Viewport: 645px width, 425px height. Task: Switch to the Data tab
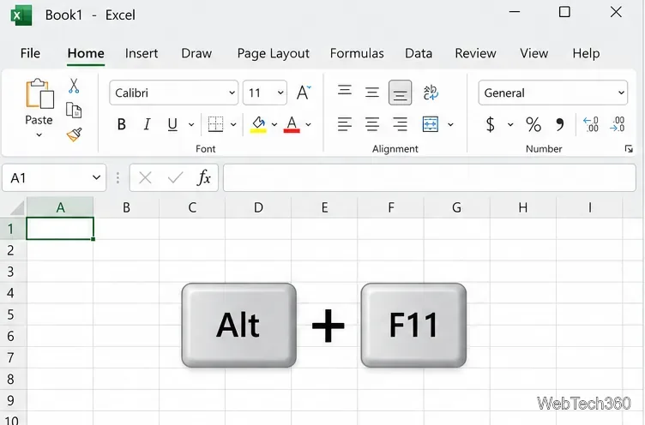coord(419,53)
